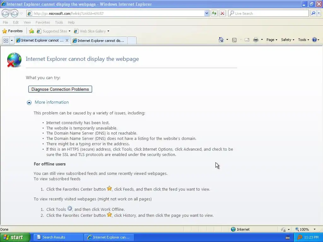This screenshot has width=323, height=242.
Task: Click the Quick Tabs icon
Action: [x=6, y=40]
